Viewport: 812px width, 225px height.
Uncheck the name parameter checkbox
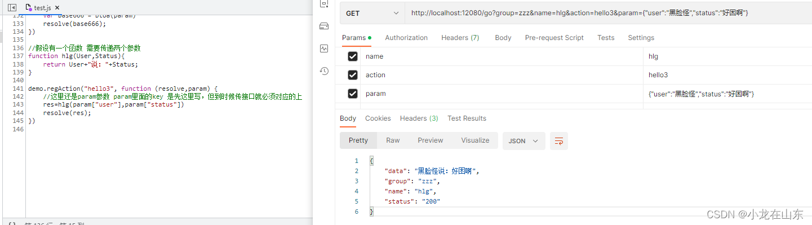click(353, 56)
